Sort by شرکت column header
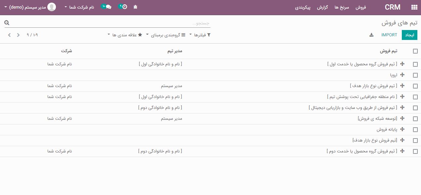The width and height of the screenshot is (421, 195). click(66, 51)
